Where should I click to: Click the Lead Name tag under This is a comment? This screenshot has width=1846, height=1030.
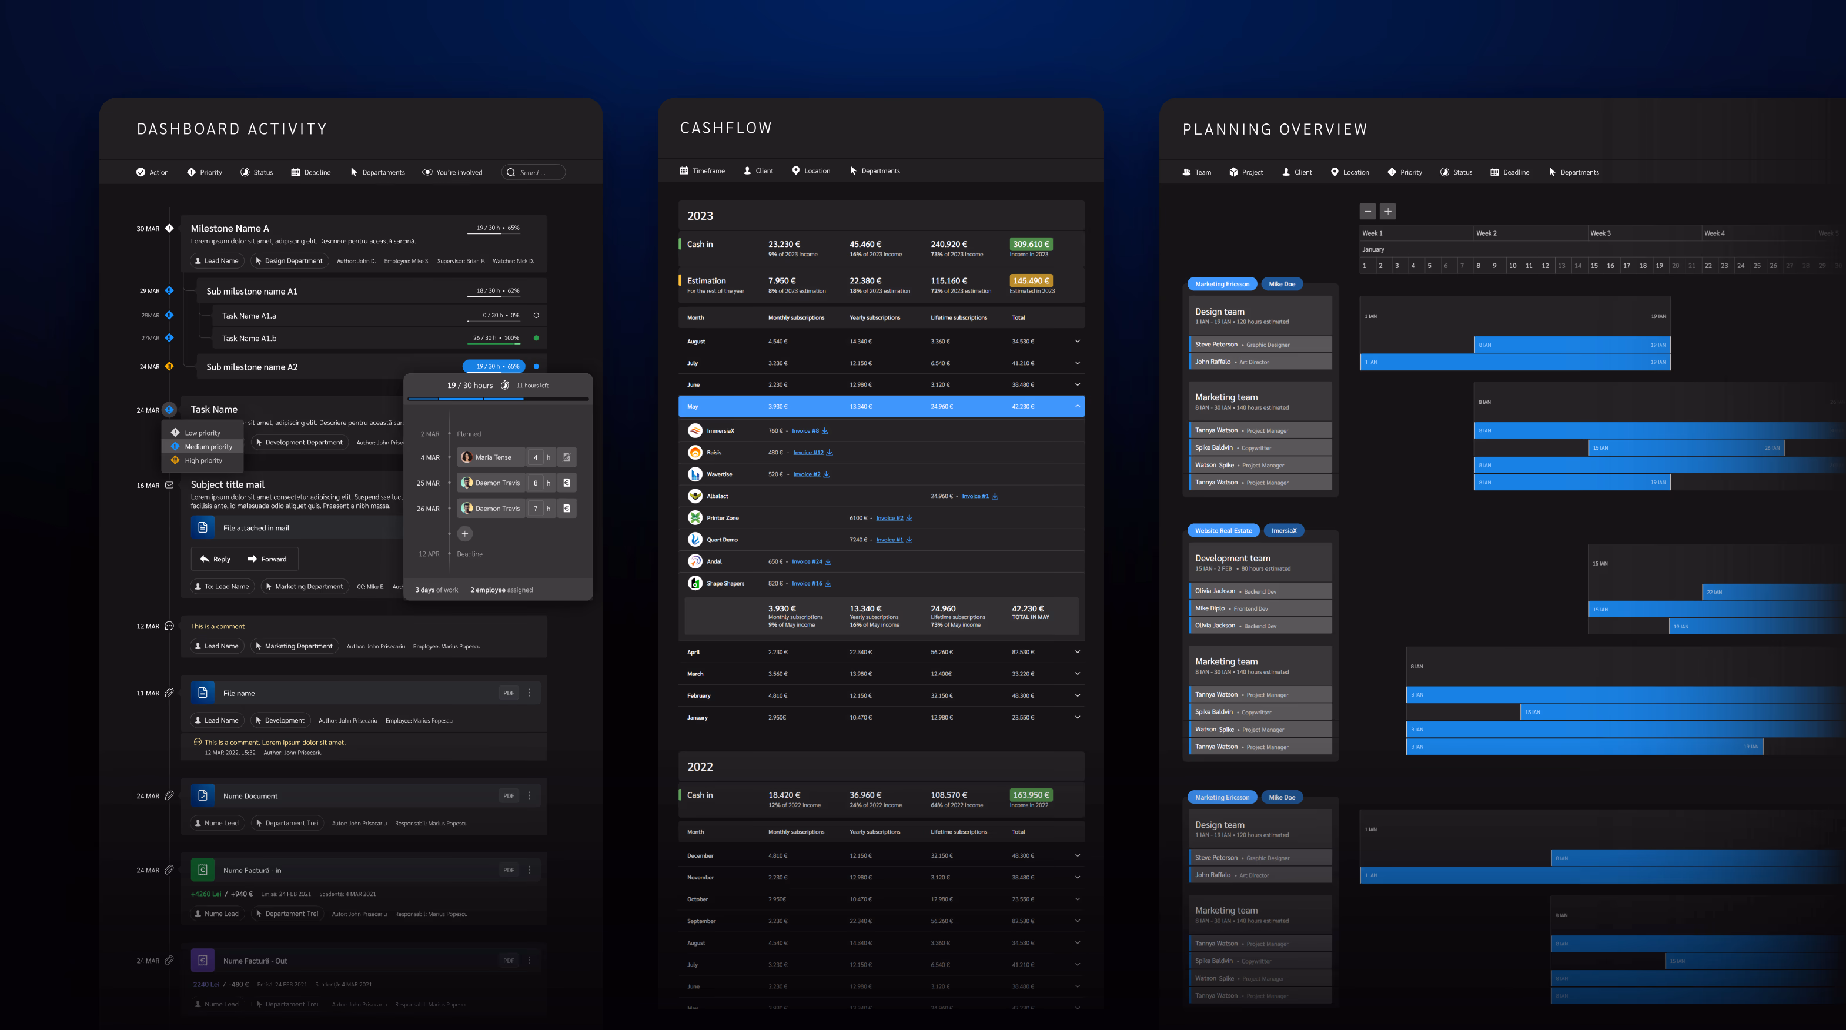pyautogui.click(x=217, y=646)
